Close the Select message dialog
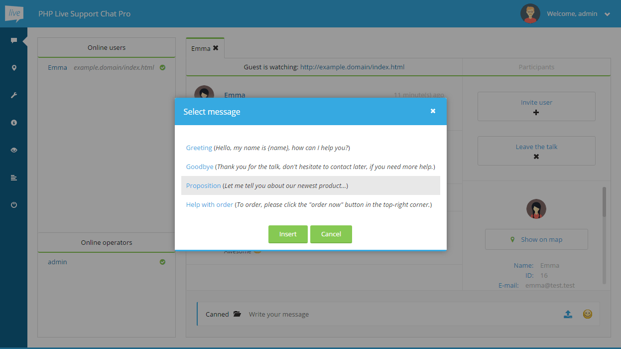 [x=433, y=111]
